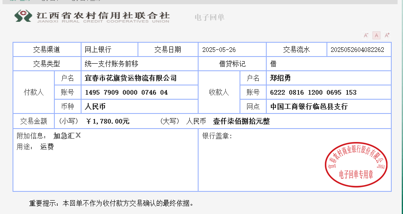The width and height of the screenshot is (403, 214).
Task: Decrease font size with A- button
Action: tap(366, 35)
